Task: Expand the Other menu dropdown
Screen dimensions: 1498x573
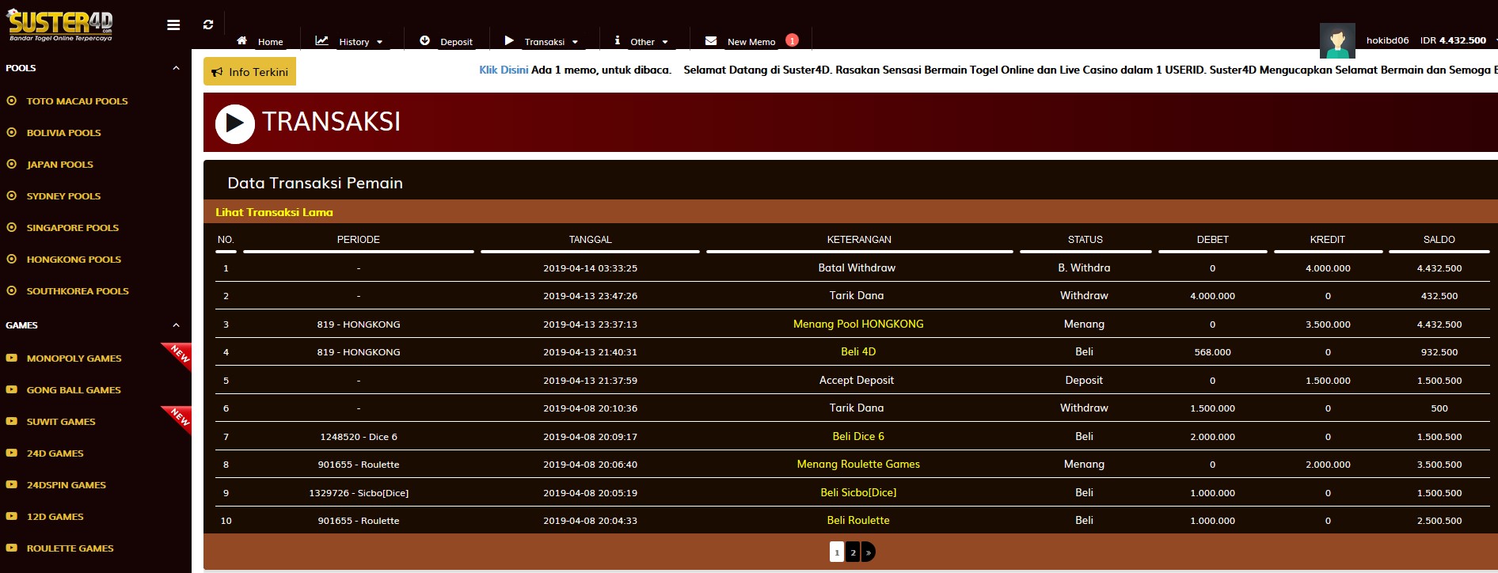Action: pyautogui.click(x=642, y=41)
